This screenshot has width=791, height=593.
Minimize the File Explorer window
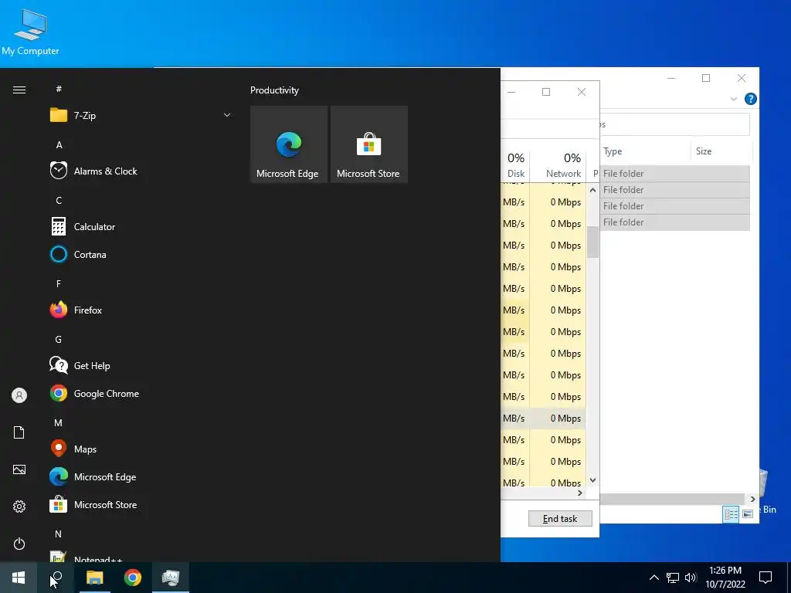point(671,78)
